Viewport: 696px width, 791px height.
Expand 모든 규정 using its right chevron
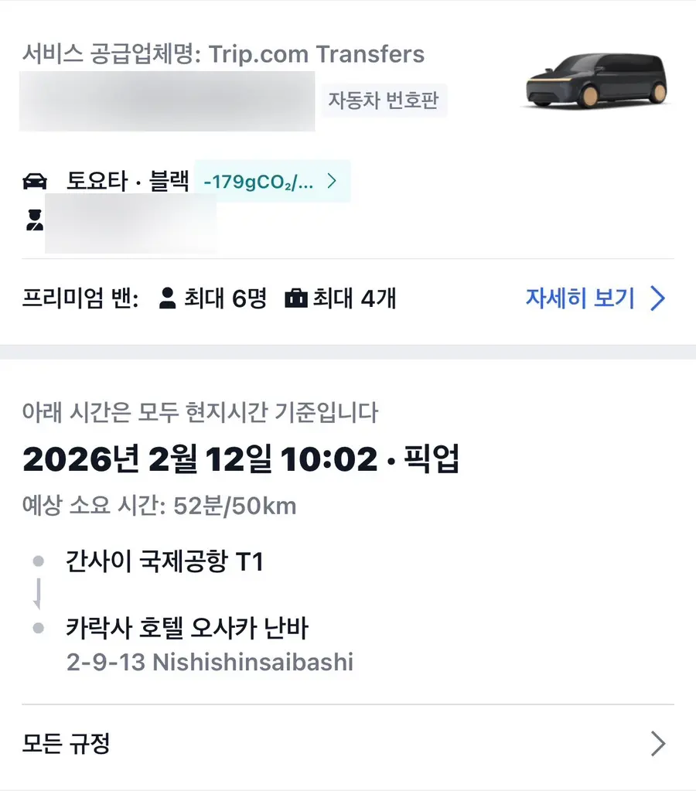tap(658, 743)
